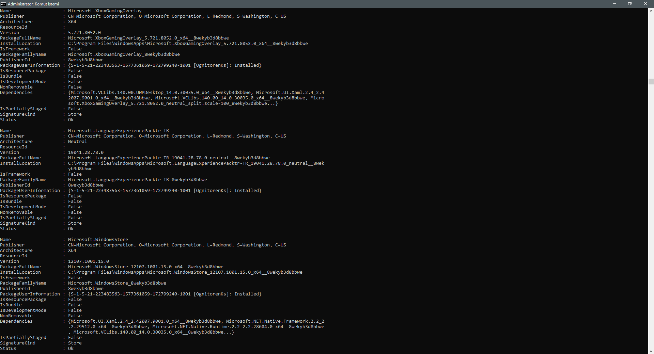Image resolution: width=654 pixels, height=354 pixels.
Task: Click the vertical scrollbar thumb
Action: click(x=651, y=81)
